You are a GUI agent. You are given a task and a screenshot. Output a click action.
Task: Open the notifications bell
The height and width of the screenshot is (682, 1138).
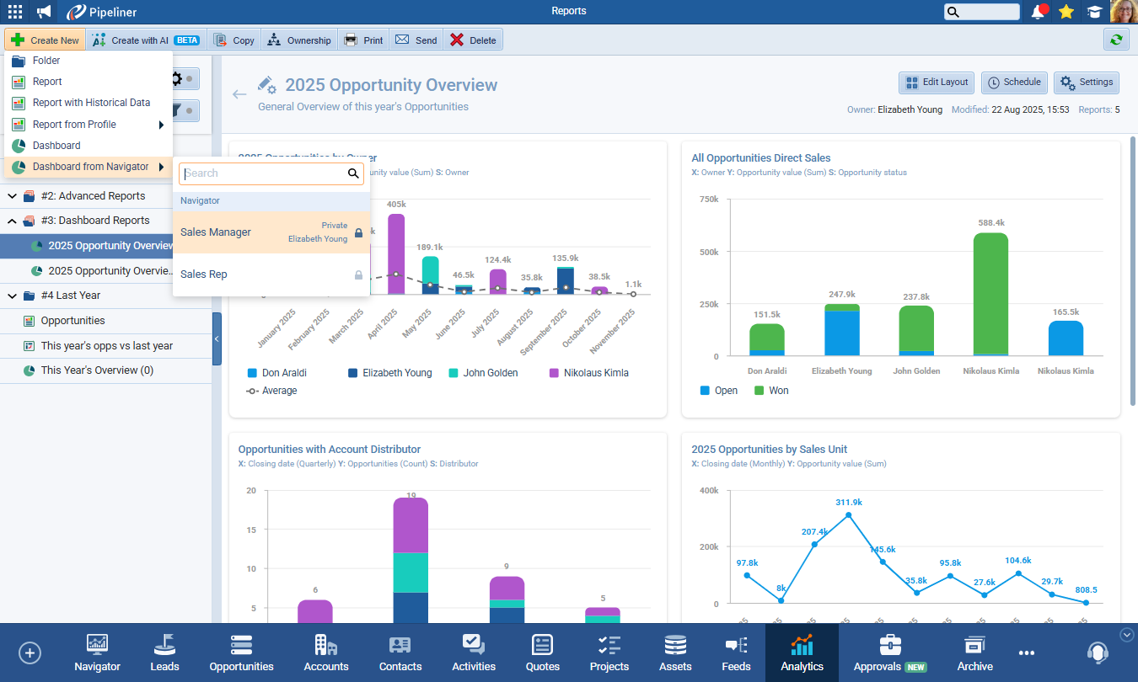click(x=1039, y=12)
